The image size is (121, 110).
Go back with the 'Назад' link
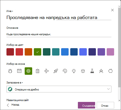click(15, 105)
